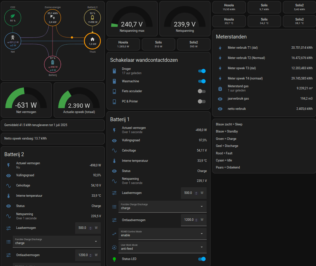316x266 pixels.
Task: Click the Net vermogen -631 W gauge
Action: pos(26,100)
